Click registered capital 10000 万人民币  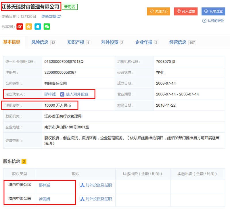click(x=58, y=105)
